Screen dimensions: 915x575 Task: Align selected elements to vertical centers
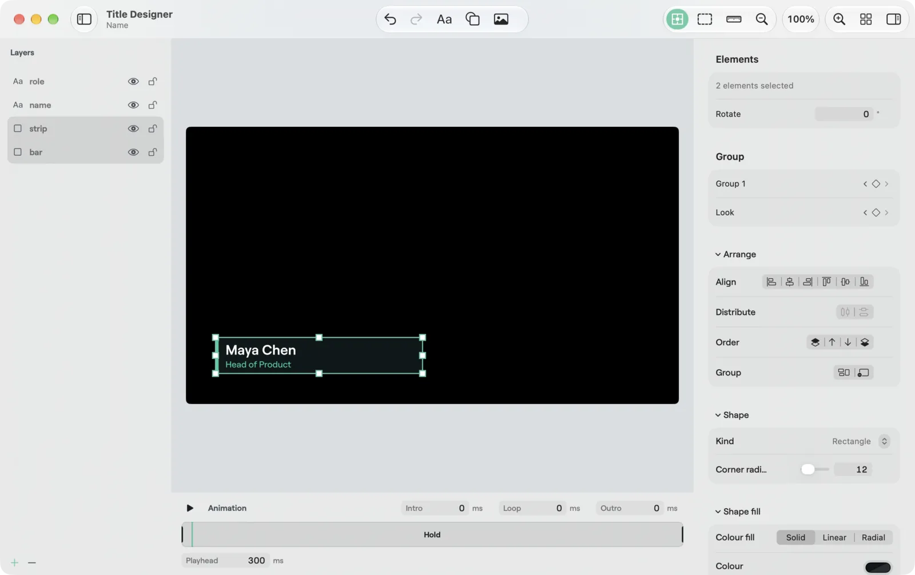(x=845, y=282)
